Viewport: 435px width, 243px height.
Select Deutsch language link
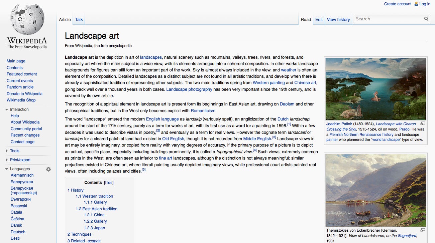(18, 232)
